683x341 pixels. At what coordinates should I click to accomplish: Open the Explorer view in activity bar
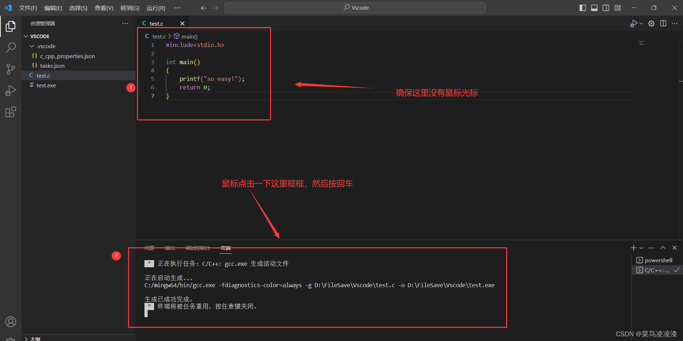click(x=11, y=26)
